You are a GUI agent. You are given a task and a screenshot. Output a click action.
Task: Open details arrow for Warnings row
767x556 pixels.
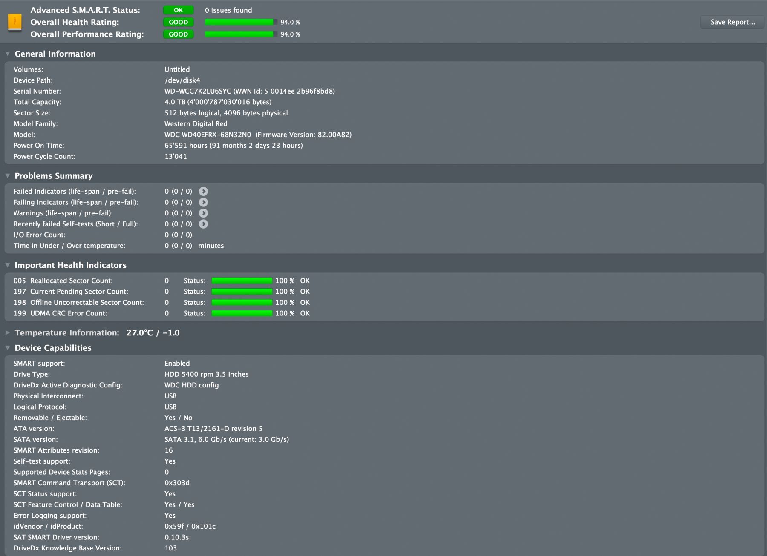pos(203,213)
